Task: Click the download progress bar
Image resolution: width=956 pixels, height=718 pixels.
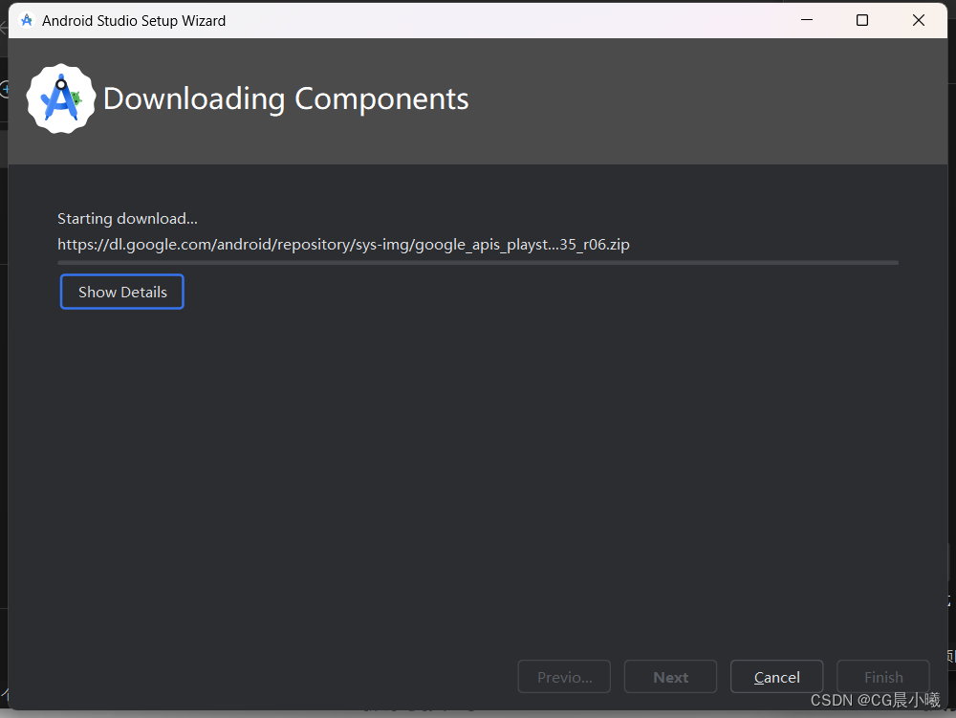Action: pyautogui.click(x=478, y=263)
